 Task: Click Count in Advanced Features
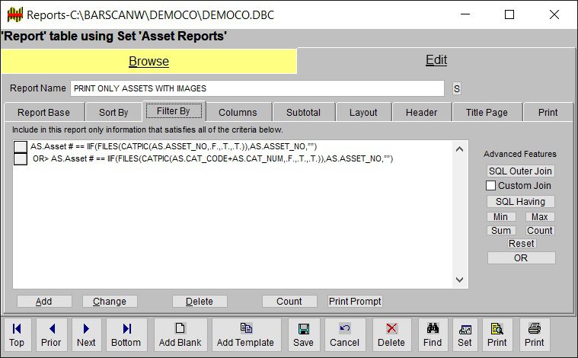(x=540, y=231)
